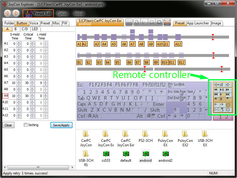The width and height of the screenshot is (237, 178).
Task: Open the Preset Edit section
Action: click(38, 13)
